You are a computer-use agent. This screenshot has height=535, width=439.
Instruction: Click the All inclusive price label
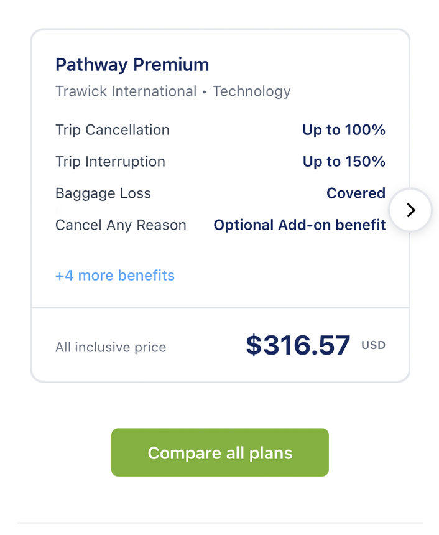click(111, 347)
